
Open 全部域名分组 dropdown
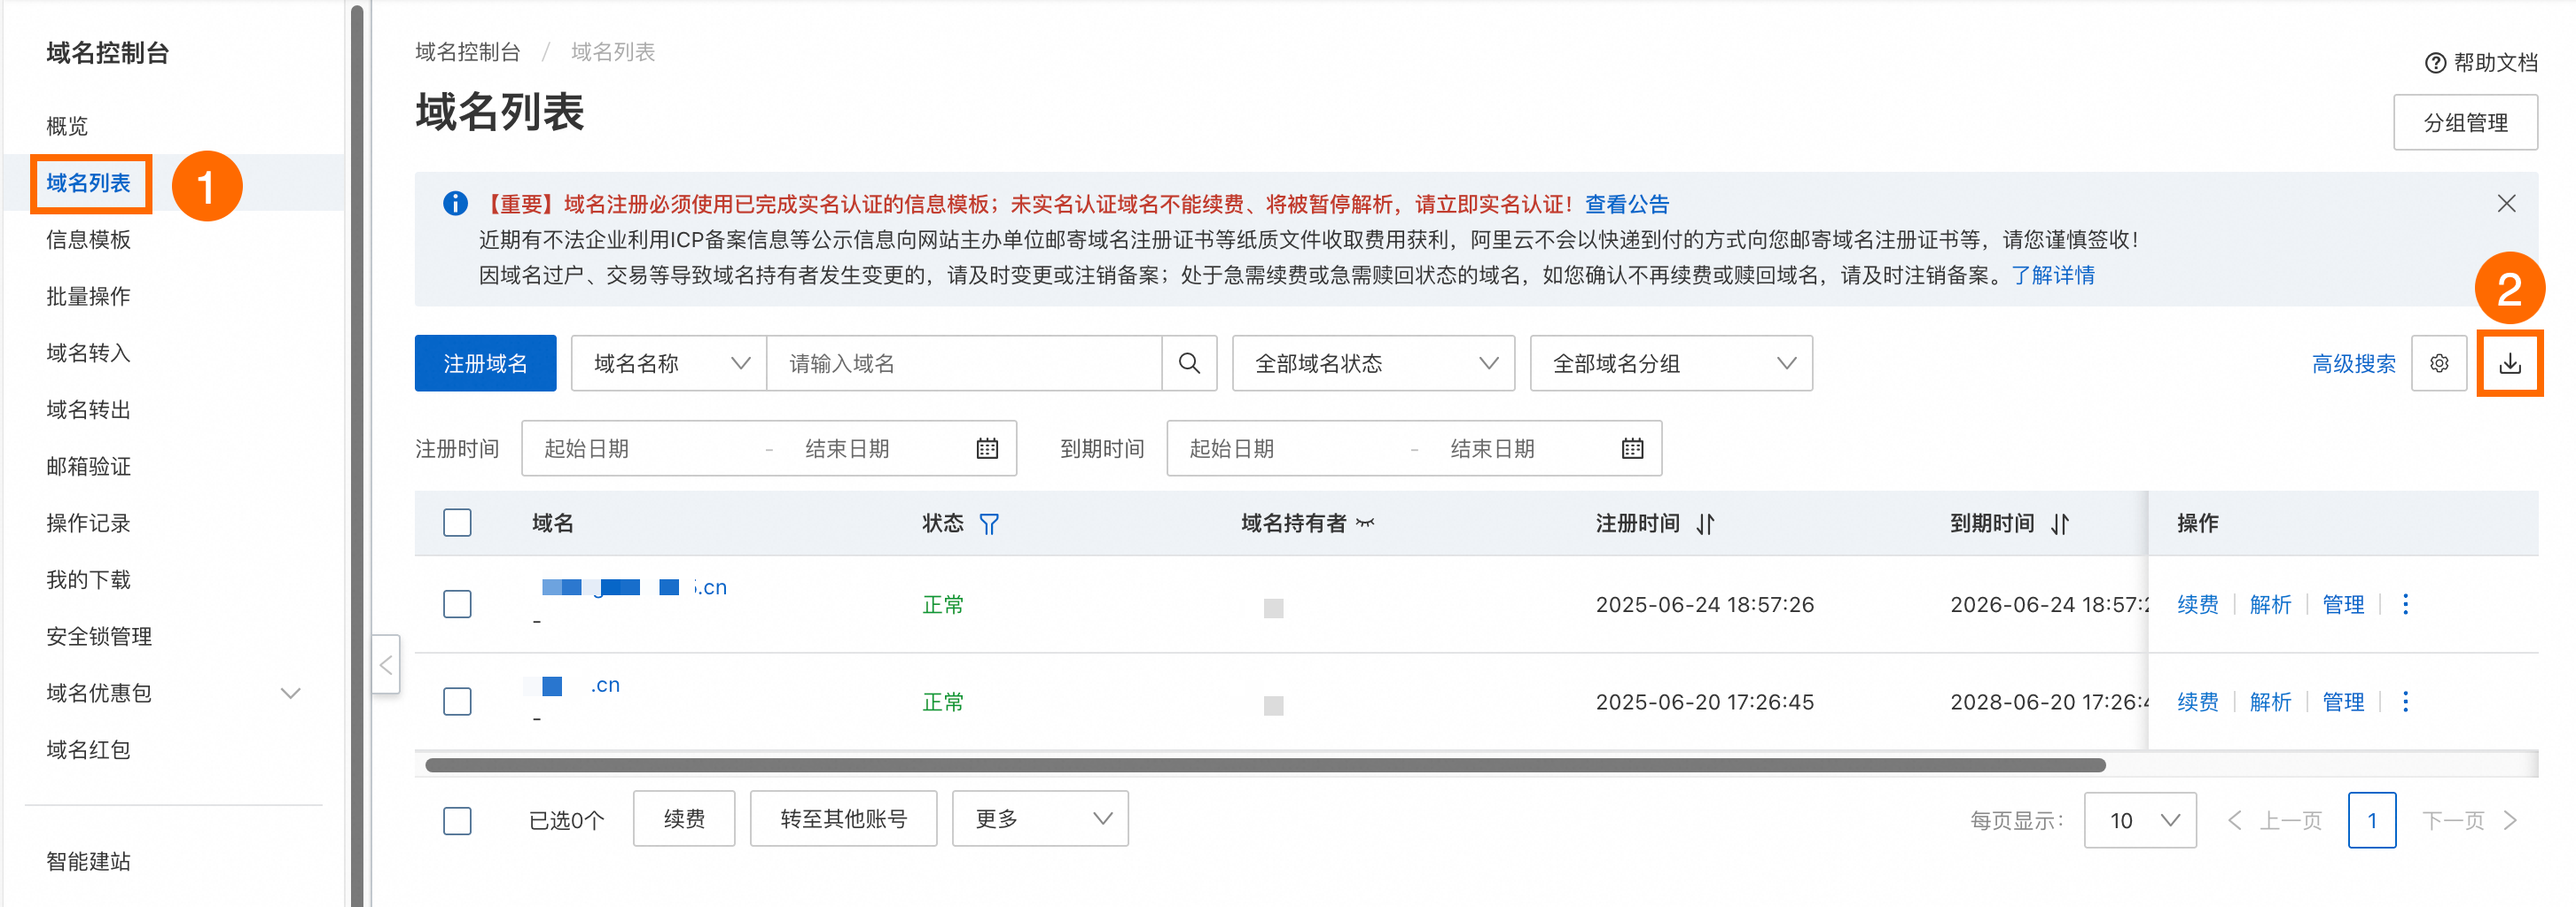(1671, 364)
